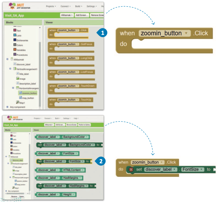Screen dimensions: 218x202
Task: Click the Publish to Gallery button
Action: 85,125
